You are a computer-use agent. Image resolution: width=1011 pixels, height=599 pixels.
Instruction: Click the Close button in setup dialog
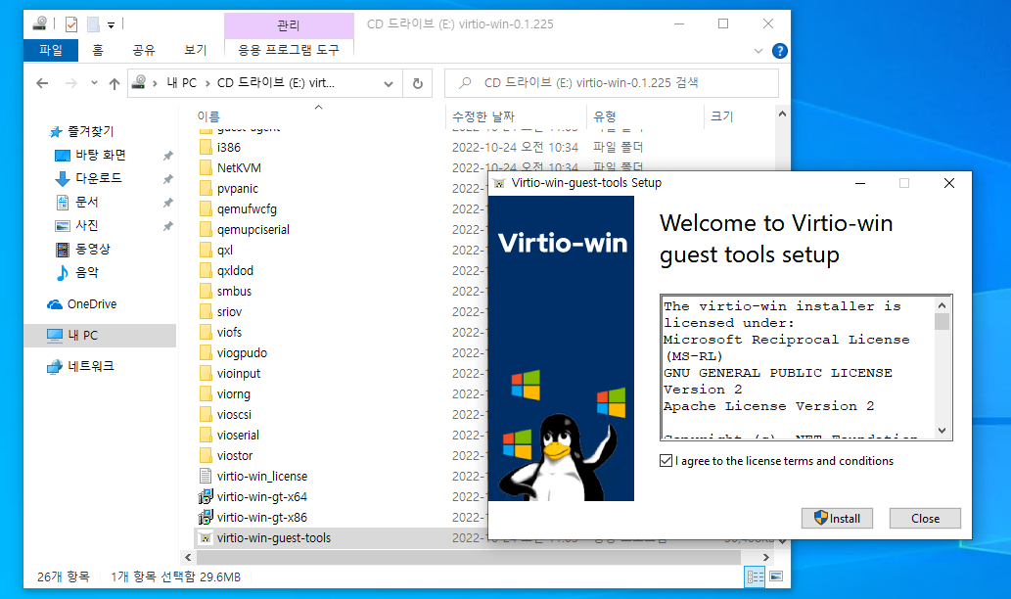(x=925, y=519)
